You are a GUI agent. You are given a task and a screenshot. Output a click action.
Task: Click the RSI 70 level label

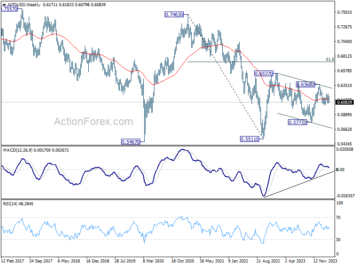(338, 218)
